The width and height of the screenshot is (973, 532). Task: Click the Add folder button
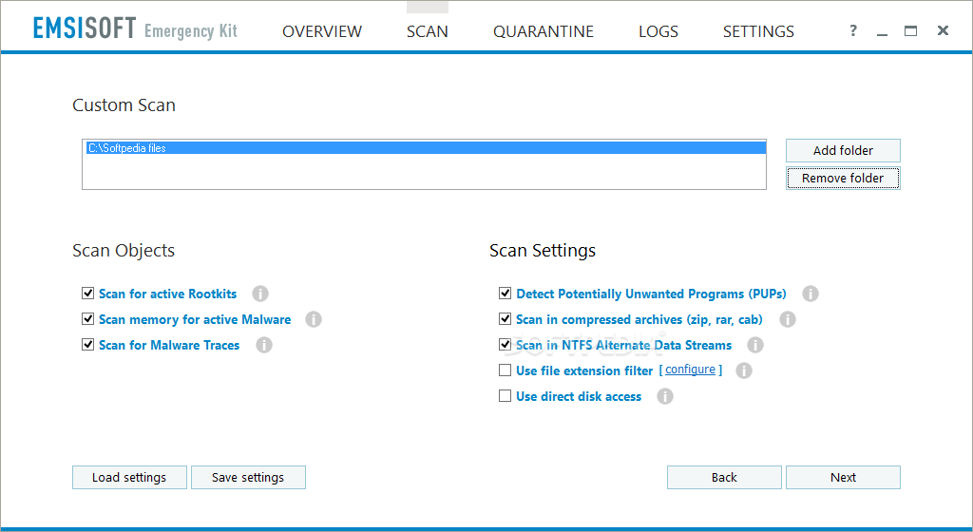click(843, 151)
